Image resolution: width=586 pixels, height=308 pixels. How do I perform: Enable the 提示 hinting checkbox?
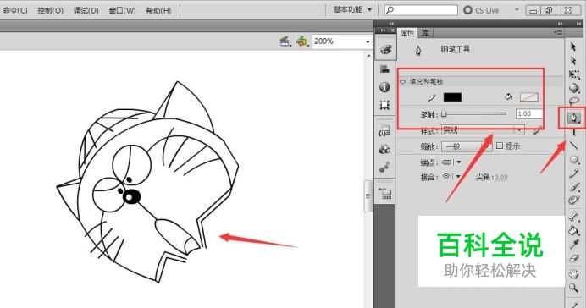500,146
